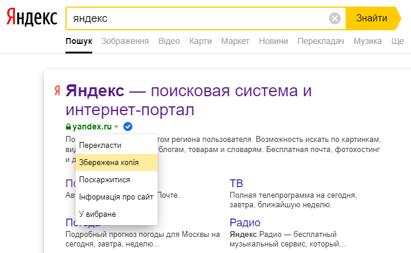The width and height of the screenshot is (411, 253).
Task: Select У вибране menu entry
Action: [117, 214]
